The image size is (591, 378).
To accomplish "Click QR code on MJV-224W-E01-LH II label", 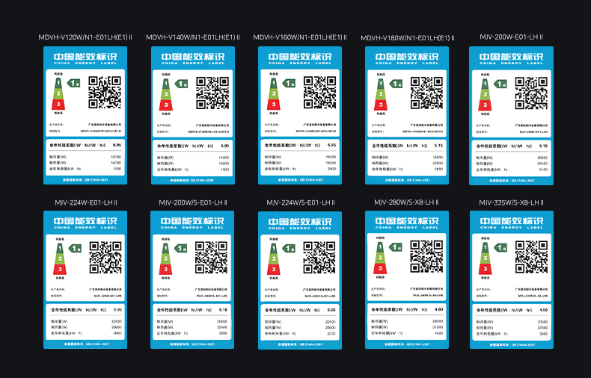I will coord(105,257).
